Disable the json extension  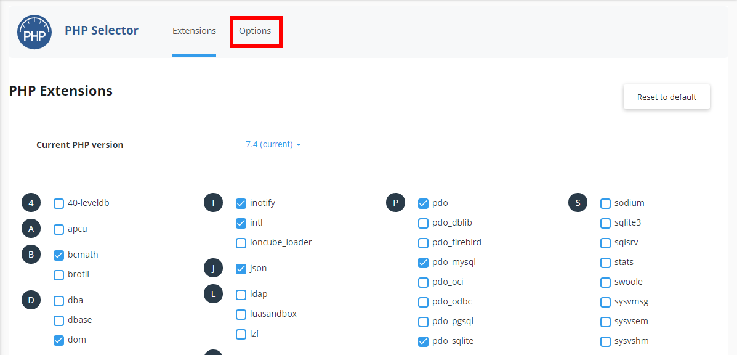pos(241,268)
